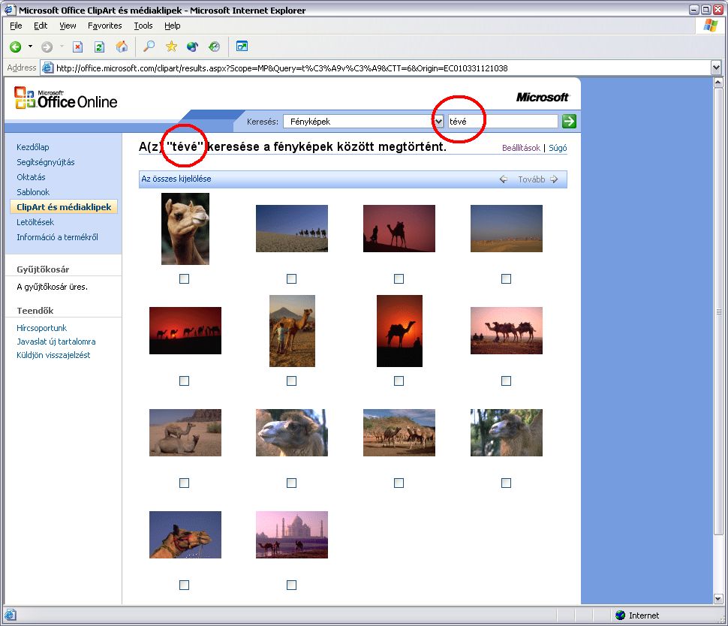728x626 pixels.
Task: Click the Beállítások link
Action: 520,148
